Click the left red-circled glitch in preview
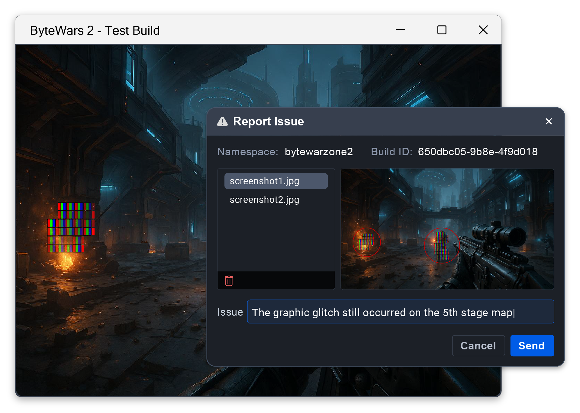Screen dimensions: 580x413 pyautogui.click(x=366, y=242)
